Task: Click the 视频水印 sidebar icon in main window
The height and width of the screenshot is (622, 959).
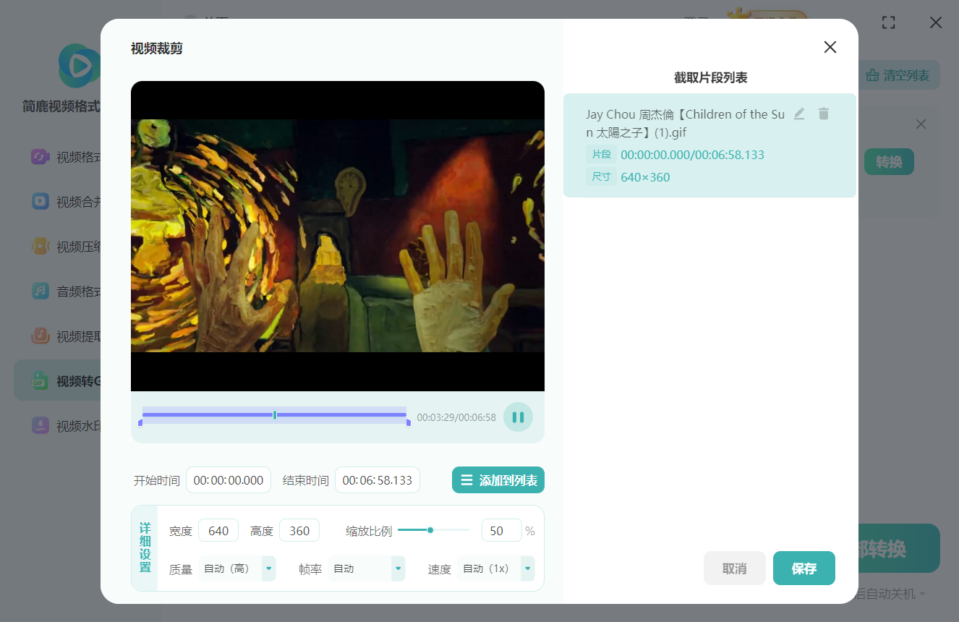Action: (40, 425)
